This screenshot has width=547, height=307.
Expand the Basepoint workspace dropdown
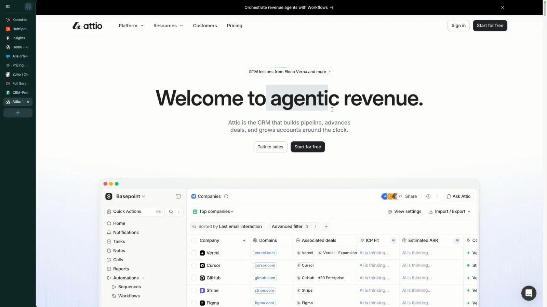(131, 196)
